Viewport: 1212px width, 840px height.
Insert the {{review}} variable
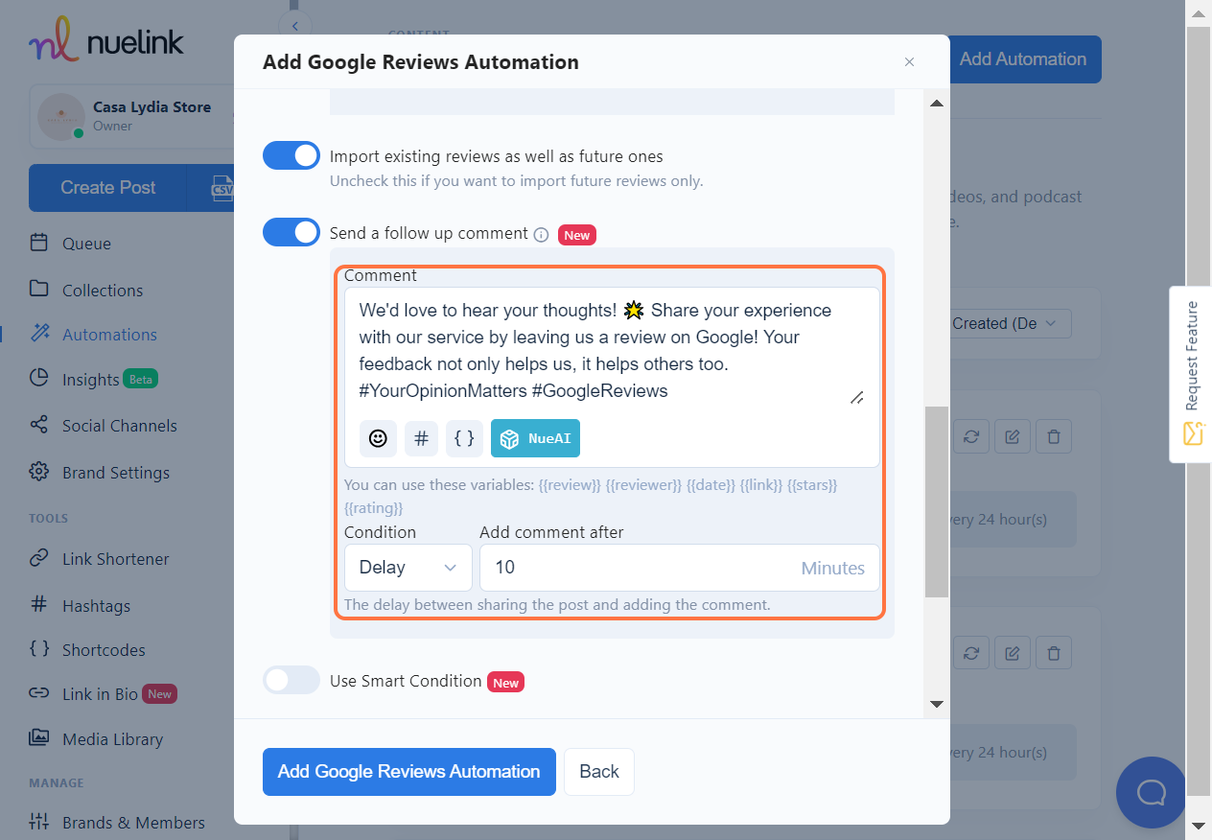coord(570,485)
